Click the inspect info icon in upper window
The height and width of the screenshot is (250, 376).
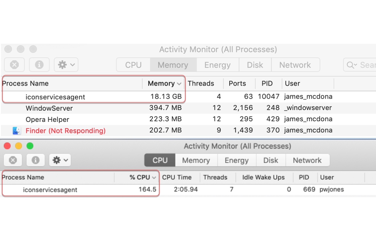point(39,65)
